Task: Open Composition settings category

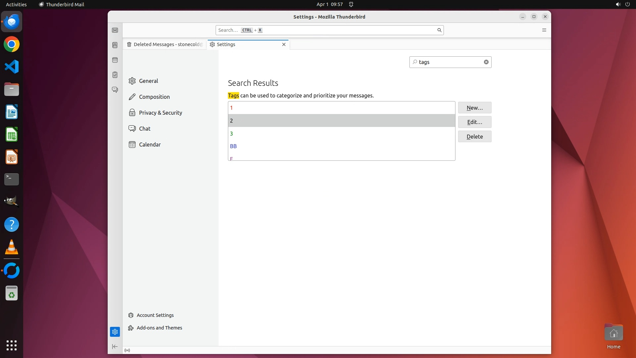Action: tap(154, 97)
